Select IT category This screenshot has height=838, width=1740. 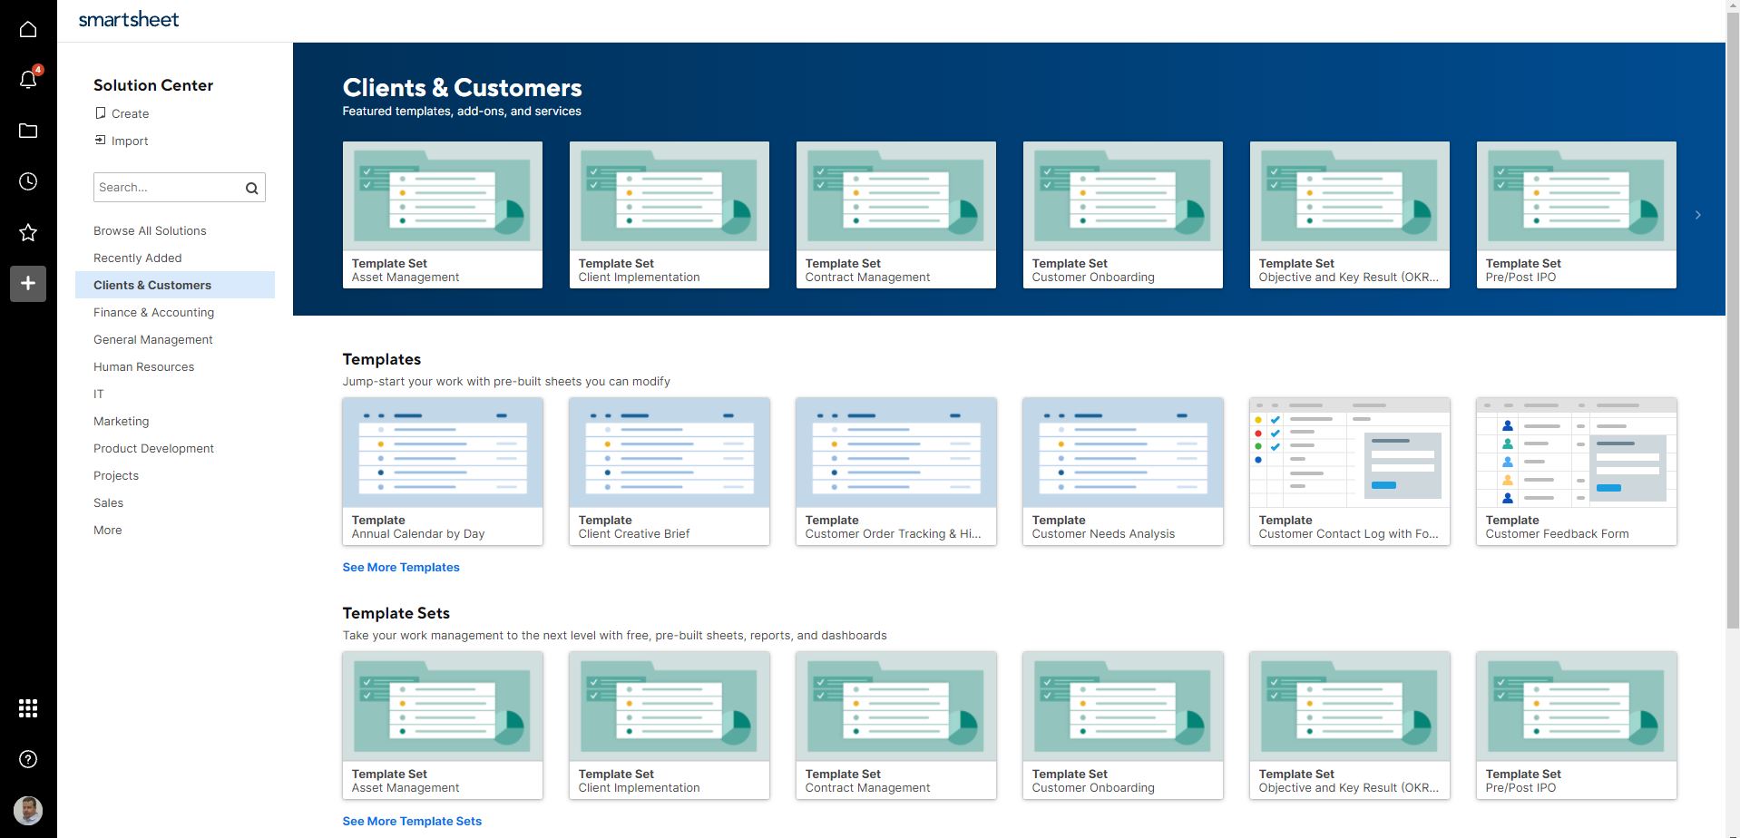click(99, 394)
